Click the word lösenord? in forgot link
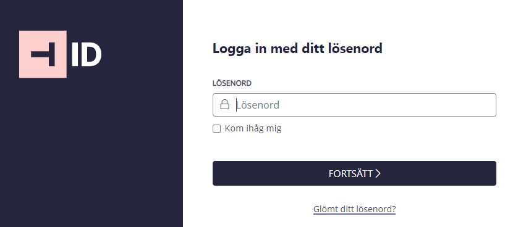The image size is (505, 227). point(376,209)
